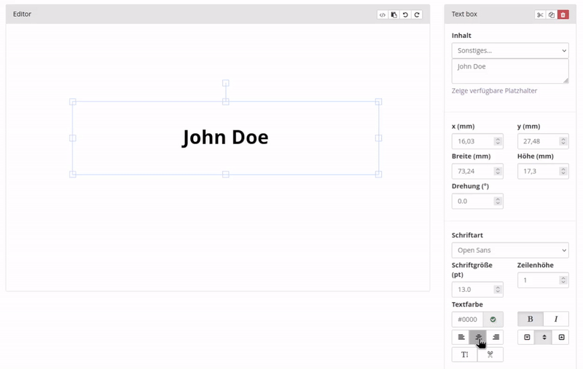Click the Textfarbe hex color field
Screen dimensions: 583x369
click(x=467, y=320)
